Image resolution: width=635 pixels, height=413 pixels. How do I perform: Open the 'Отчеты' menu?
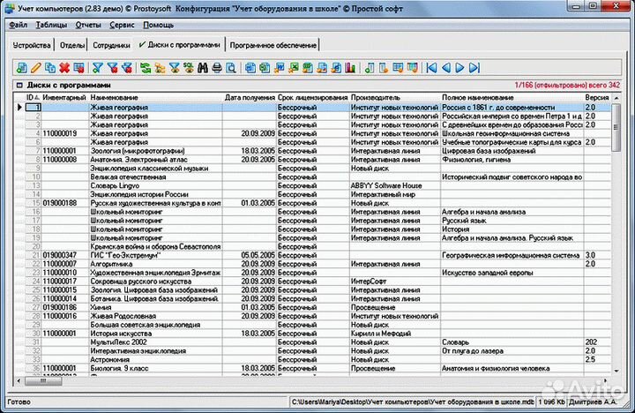[x=88, y=26]
